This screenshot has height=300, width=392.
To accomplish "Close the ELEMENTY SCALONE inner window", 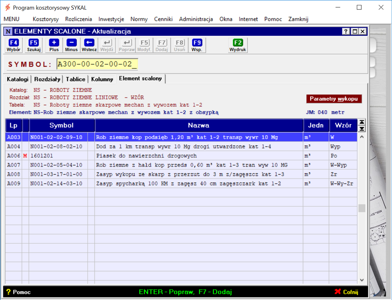I will [x=363, y=31].
